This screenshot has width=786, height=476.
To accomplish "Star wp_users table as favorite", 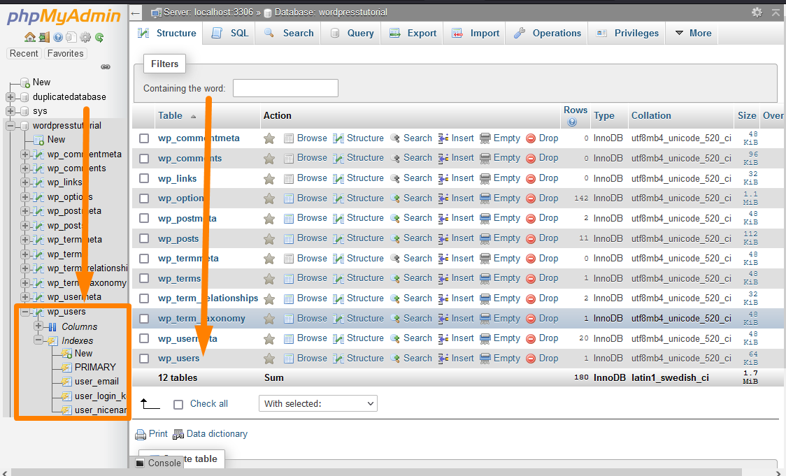I will coord(269,359).
